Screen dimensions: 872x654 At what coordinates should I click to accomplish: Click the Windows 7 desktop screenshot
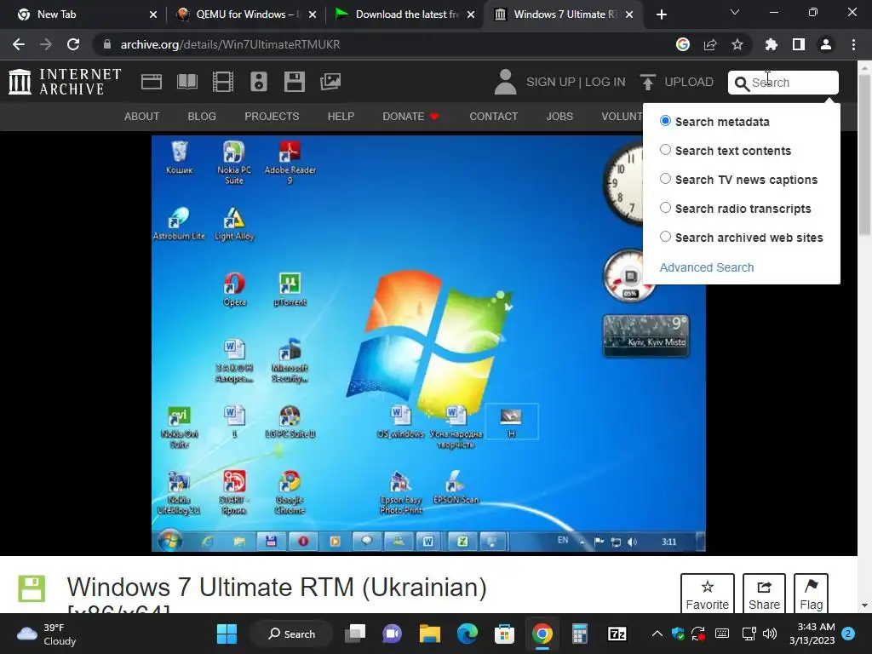click(429, 344)
